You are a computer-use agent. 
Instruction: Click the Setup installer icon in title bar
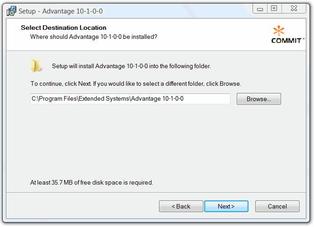[12, 11]
